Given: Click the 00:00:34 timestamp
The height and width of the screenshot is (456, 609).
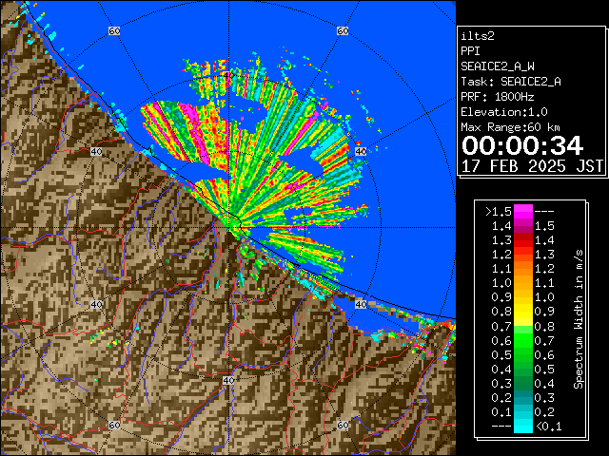Looking at the screenshot, I should (x=522, y=145).
